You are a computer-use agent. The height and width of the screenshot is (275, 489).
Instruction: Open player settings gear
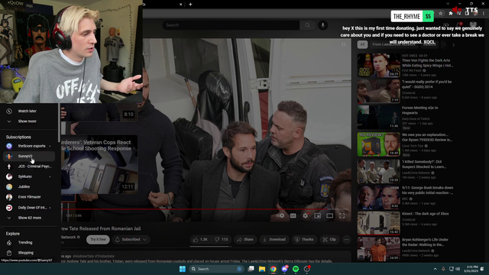306,215
